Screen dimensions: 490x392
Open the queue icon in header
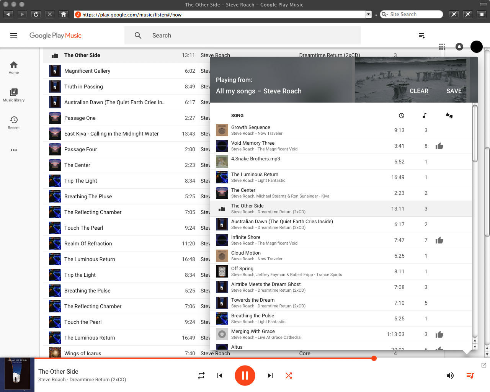pos(422,36)
